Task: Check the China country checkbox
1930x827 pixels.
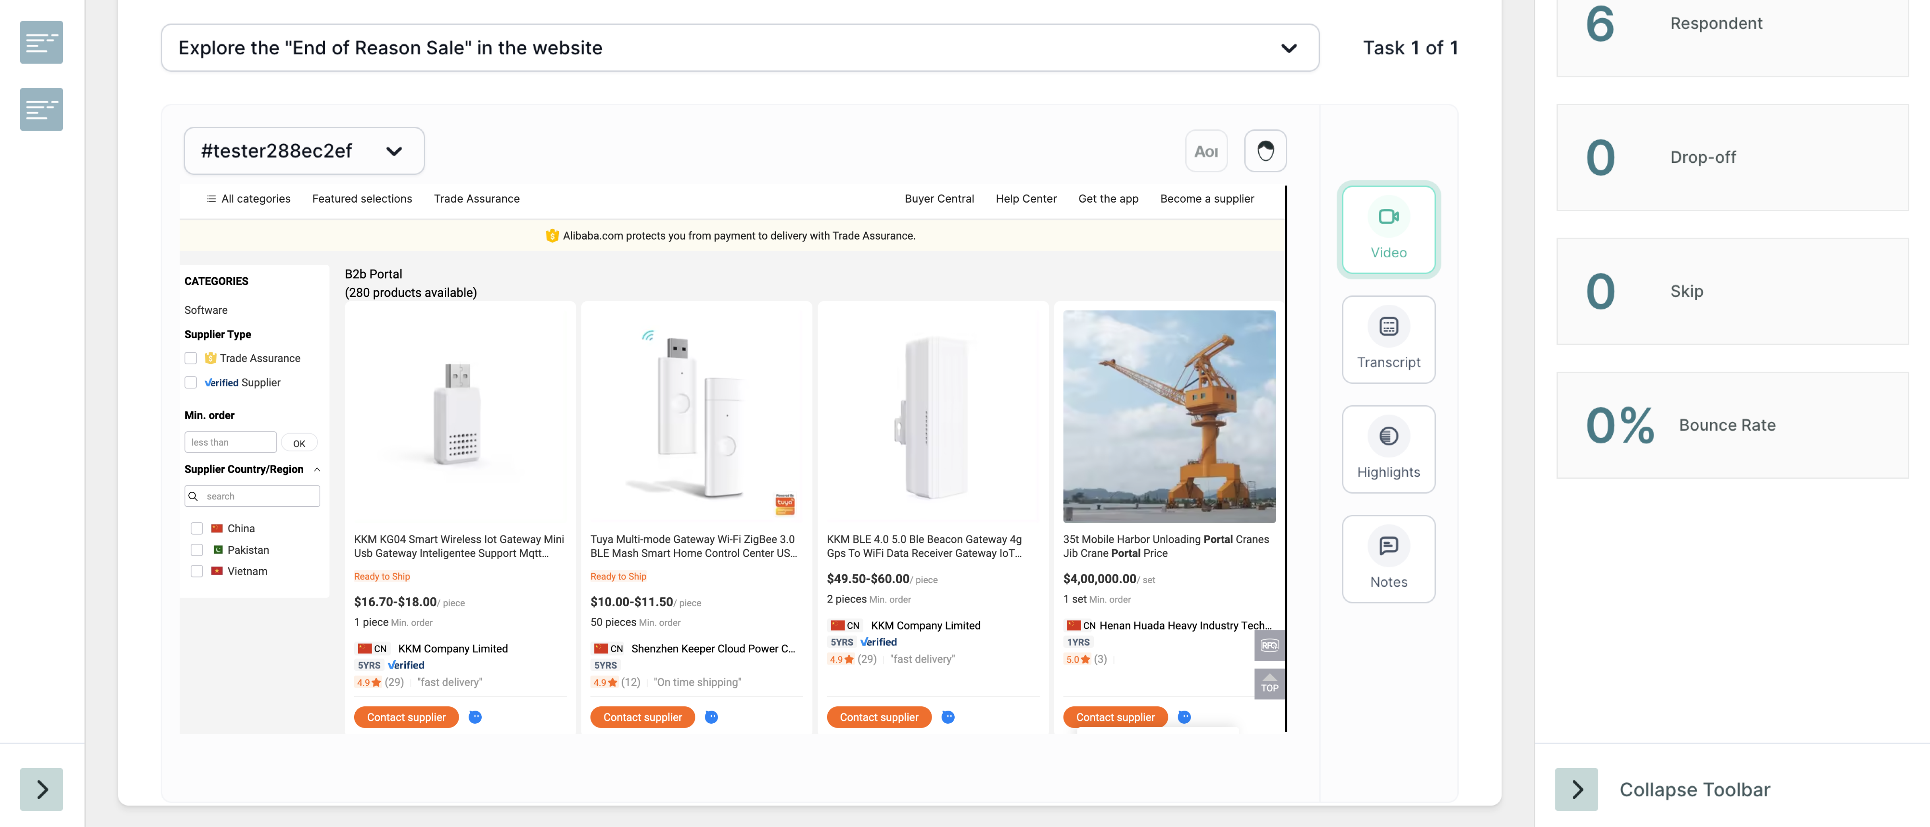Action: click(x=197, y=529)
